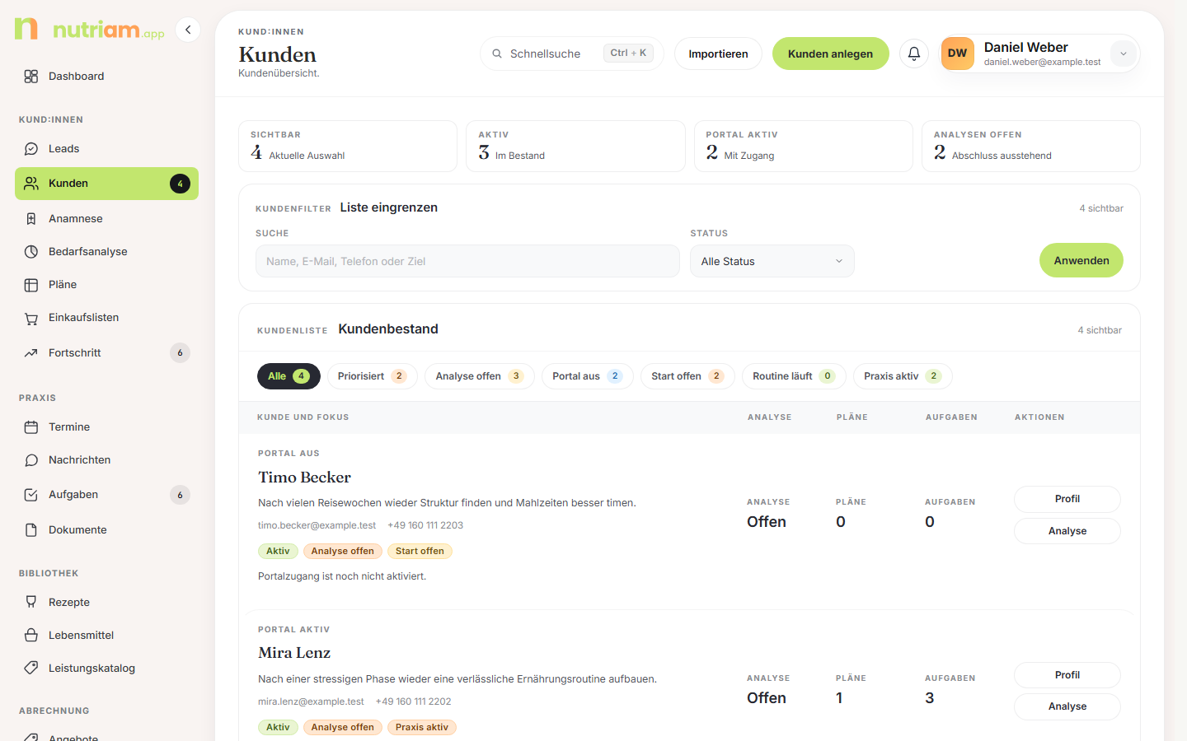The height and width of the screenshot is (741, 1187).
Task: Select the Praxis aktiv filter tab
Action: click(x=903, y=376)
